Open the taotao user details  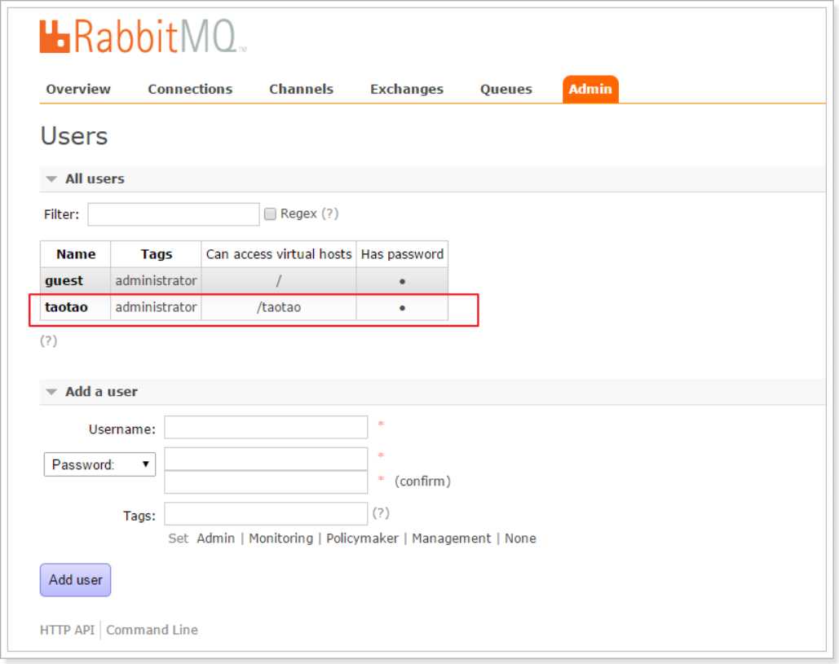point(66,307)
